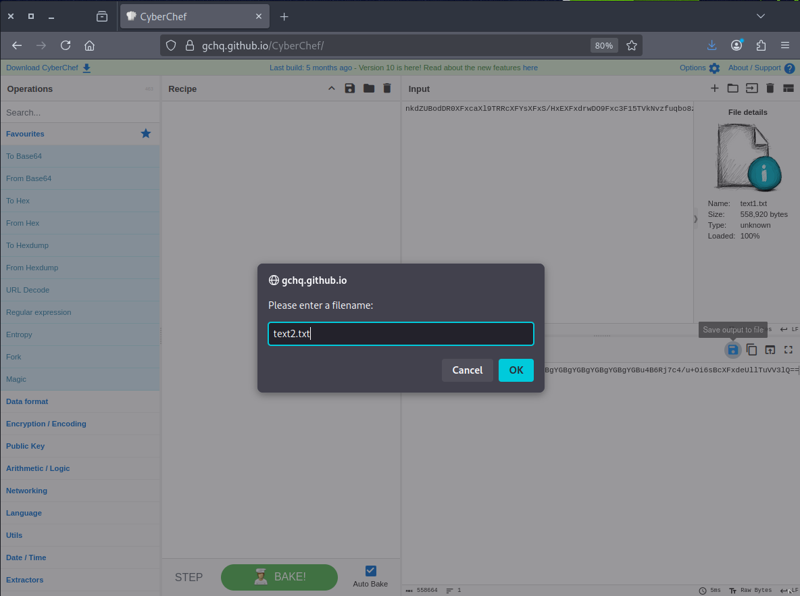The width and height of the screenshot is (800, 596).
Task: Reset the input pane layout
Action: [788, 89]
